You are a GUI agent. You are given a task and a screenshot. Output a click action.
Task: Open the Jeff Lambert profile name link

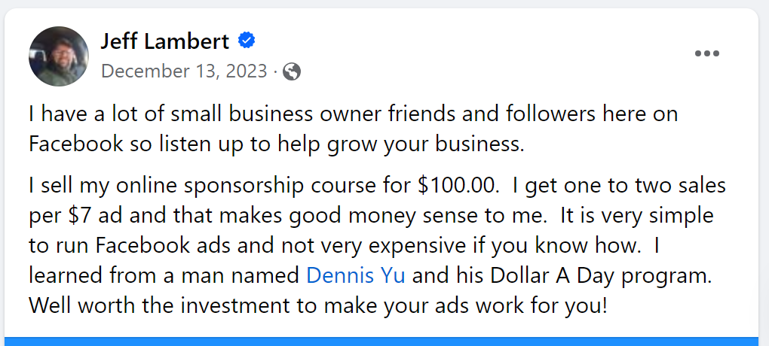point(166,41)
